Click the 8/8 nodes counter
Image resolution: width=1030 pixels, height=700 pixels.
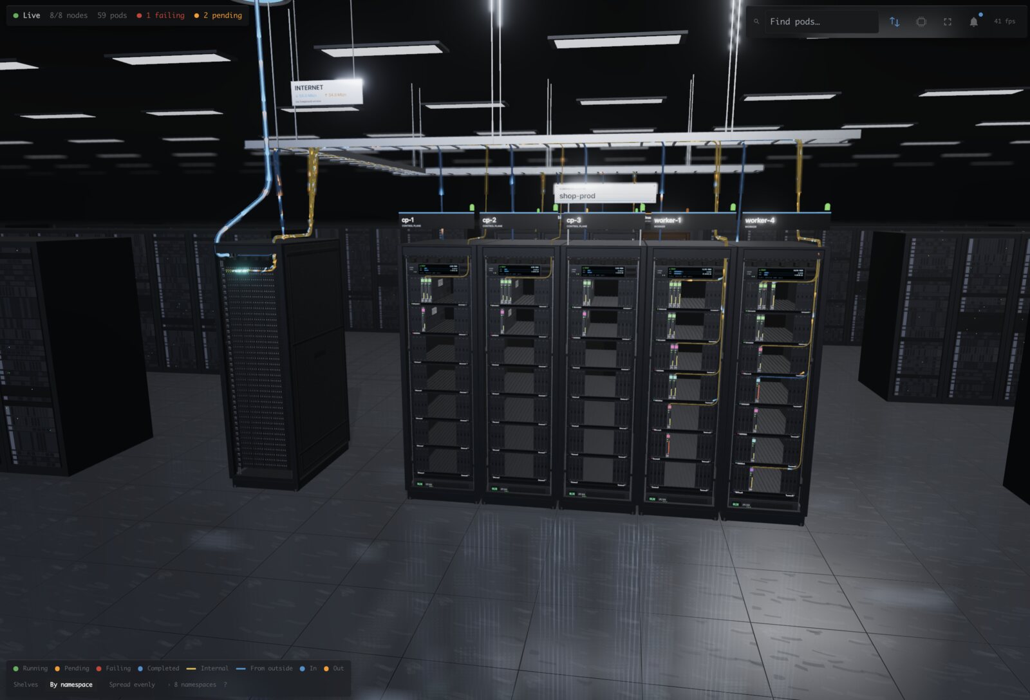point(68,15)
